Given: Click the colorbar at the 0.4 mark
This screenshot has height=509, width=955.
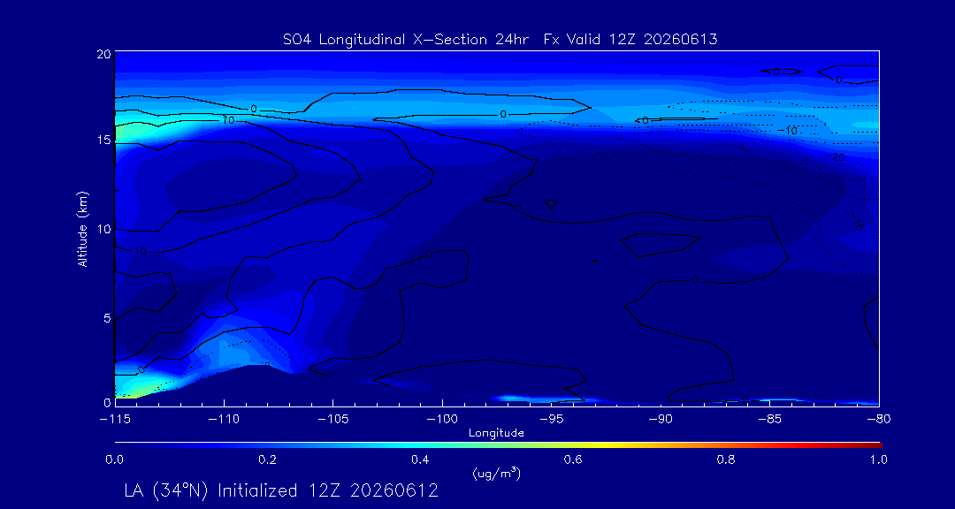Looking at the screenshot, I should coord(421,445).
